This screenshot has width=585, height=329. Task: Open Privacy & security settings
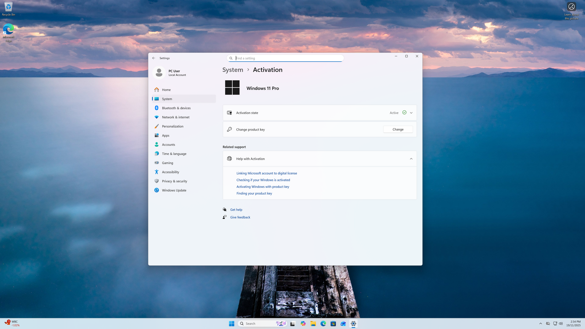(x=174, y=181)
